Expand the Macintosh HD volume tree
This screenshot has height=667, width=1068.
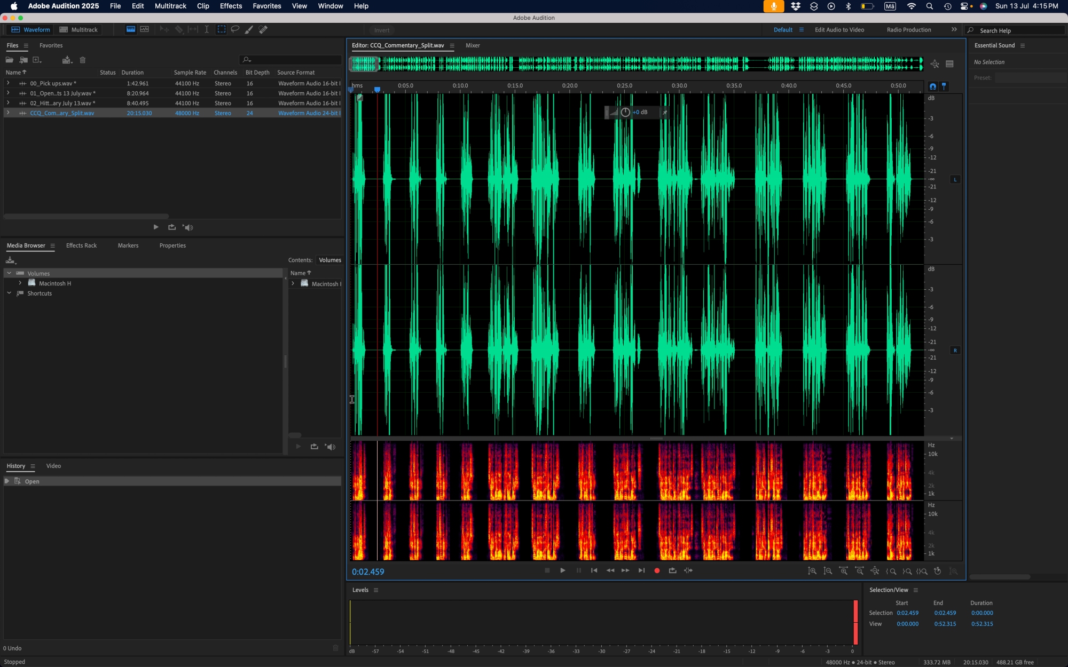point(20,283)
